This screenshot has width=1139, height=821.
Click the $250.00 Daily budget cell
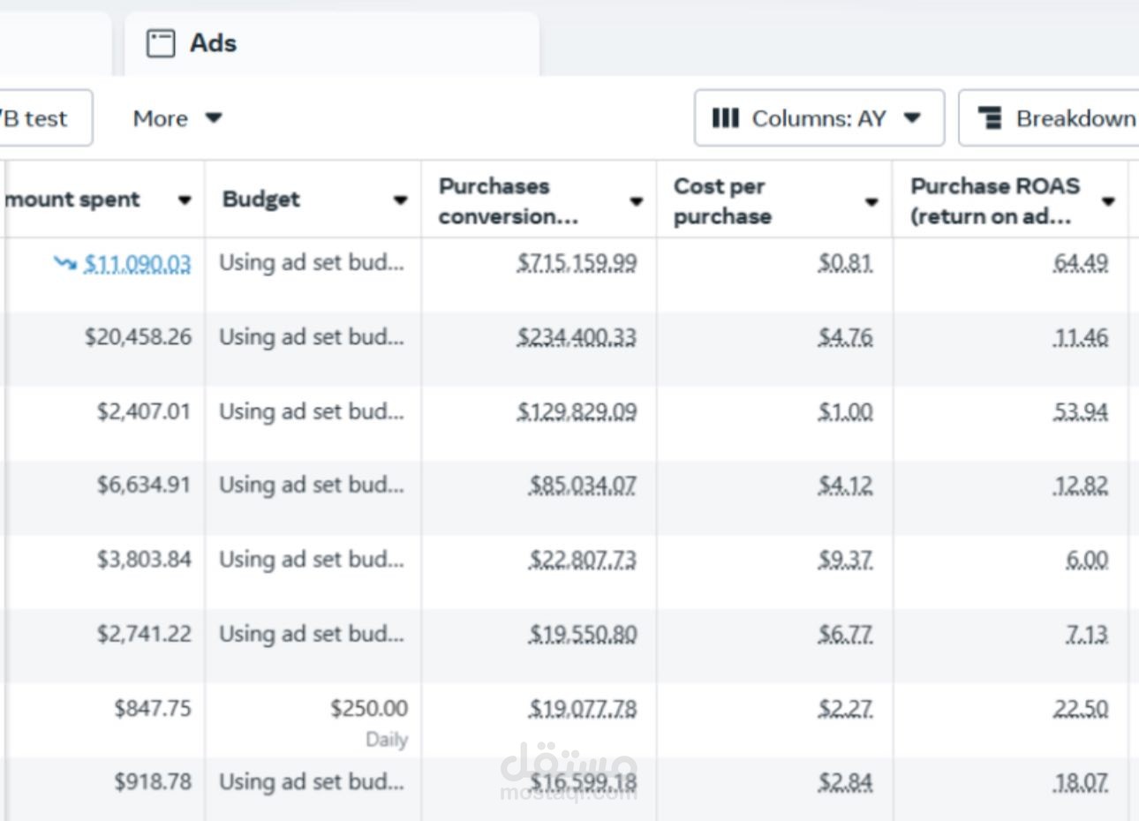click(369, 709)
